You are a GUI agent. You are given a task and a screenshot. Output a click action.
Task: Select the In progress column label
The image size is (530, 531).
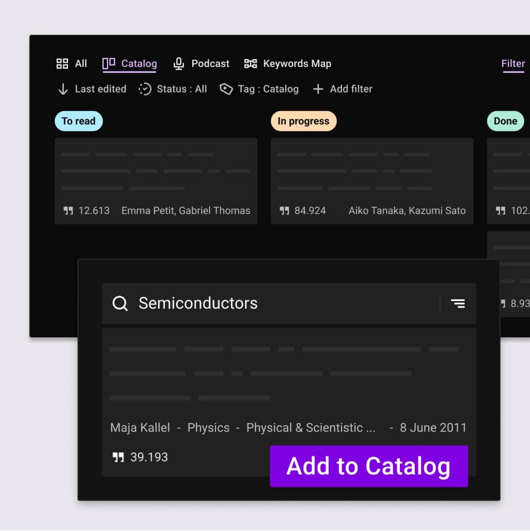[303, 121]
